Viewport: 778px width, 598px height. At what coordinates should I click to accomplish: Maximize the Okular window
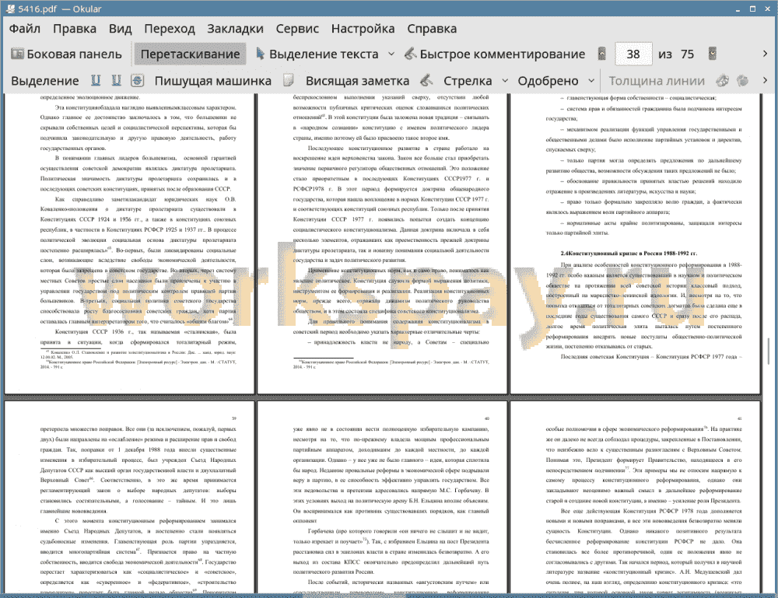752,9
